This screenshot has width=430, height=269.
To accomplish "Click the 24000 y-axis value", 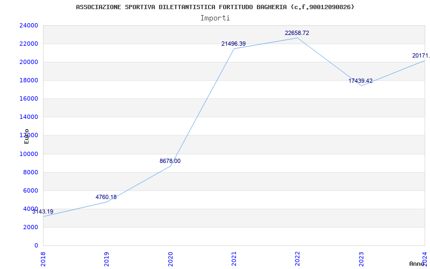I will click(28, 25).
